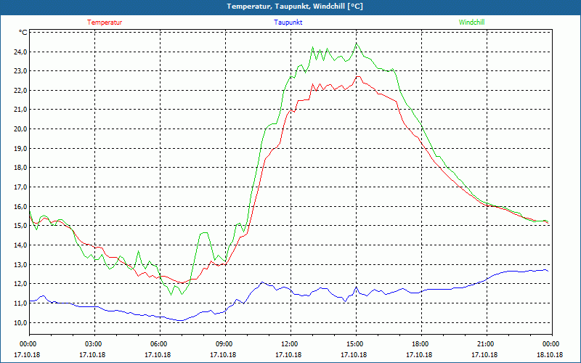Screen dimensions: 581x363
Task: Click the green Windchill legend label
Action: point(471,23)
